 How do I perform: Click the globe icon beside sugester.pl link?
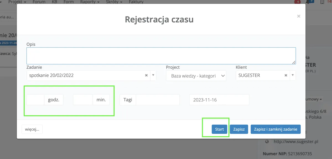pos(267,141)
